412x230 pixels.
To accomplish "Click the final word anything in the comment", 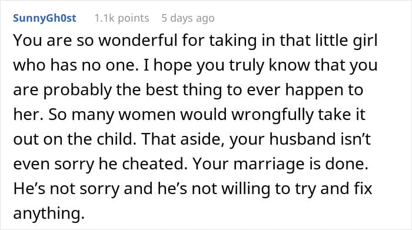I will pyautogui.click(x=49, y=214).
